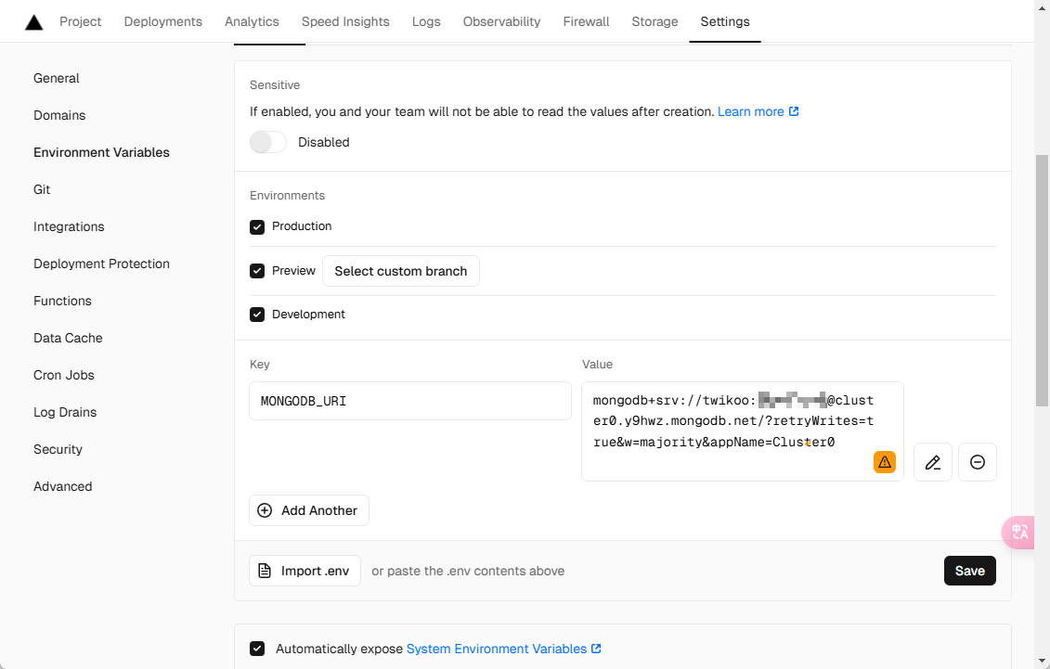
Task: Click the MONGODB_URI key input field
Action: [410, 401]
